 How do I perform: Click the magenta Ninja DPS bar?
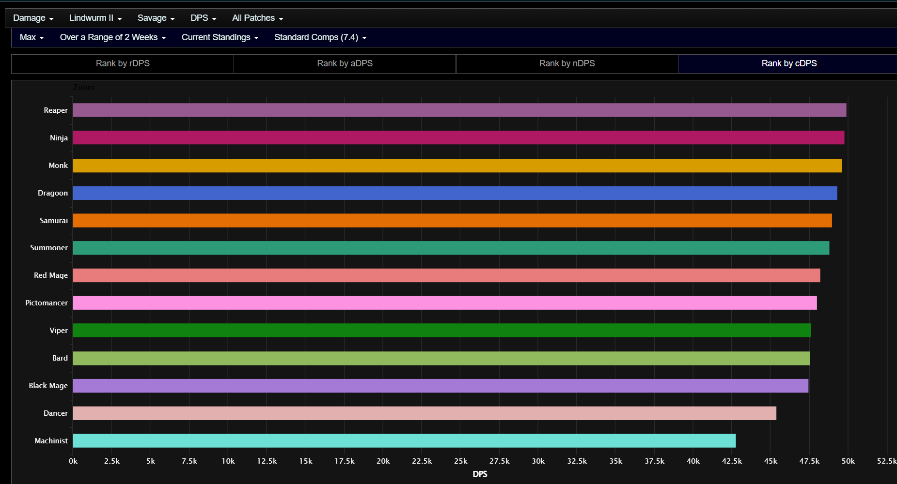point(458,137)
